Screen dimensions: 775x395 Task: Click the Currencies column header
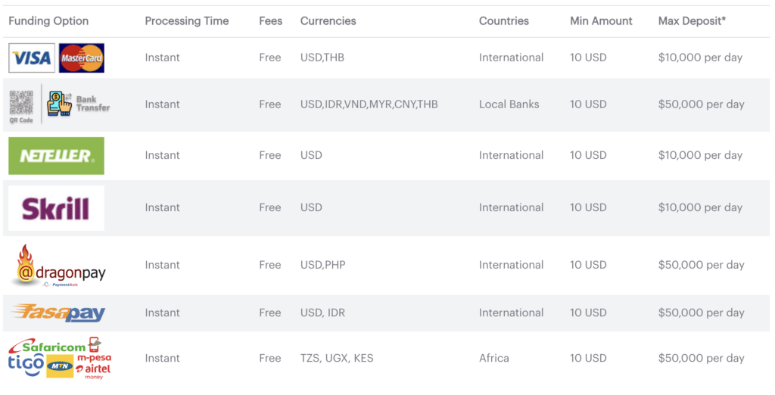click(328, 21)
